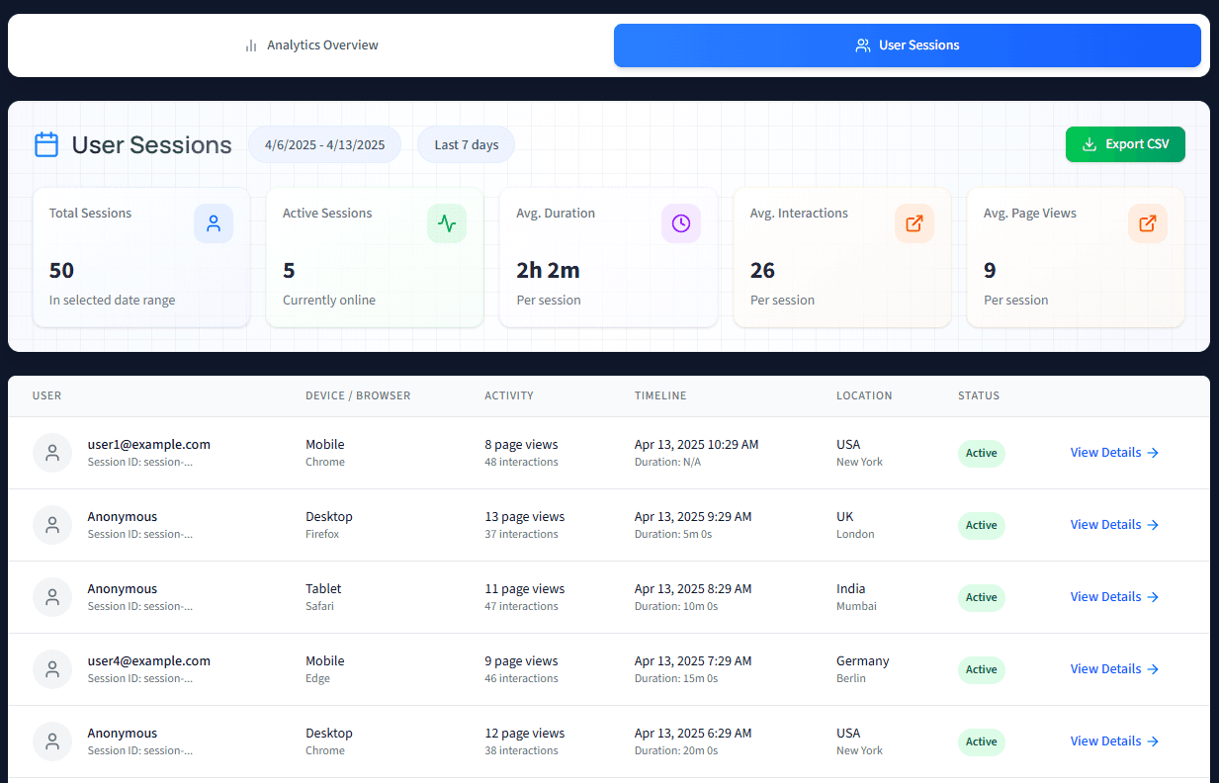Image resolution: width=1219 pixels, height=783 pixels.
Task: Click avatar icon of user4@example.com row
Action: click(52, 669)
